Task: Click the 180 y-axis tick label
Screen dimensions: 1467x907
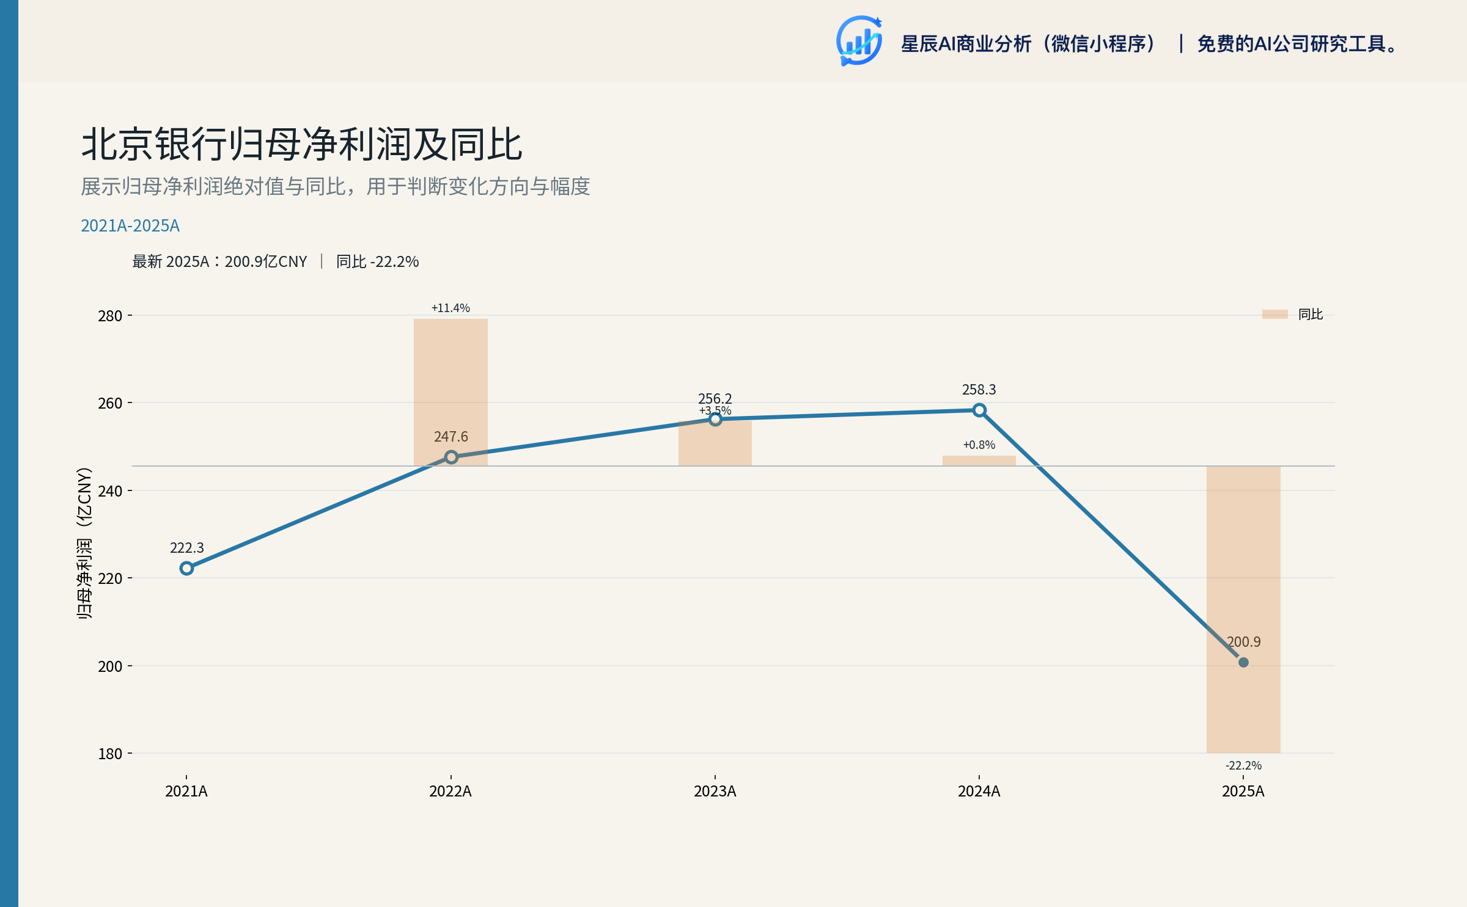Action: (x=110, y=754)
